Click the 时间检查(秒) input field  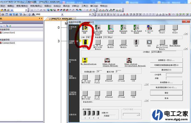click(99, 71)
